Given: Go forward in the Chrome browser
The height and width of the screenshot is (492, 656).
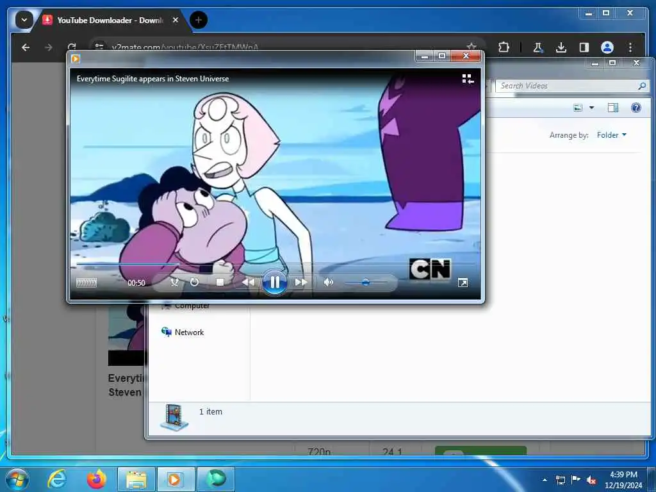Looking at the screenshot, I should pyautogui.click(x=49, y=47).
